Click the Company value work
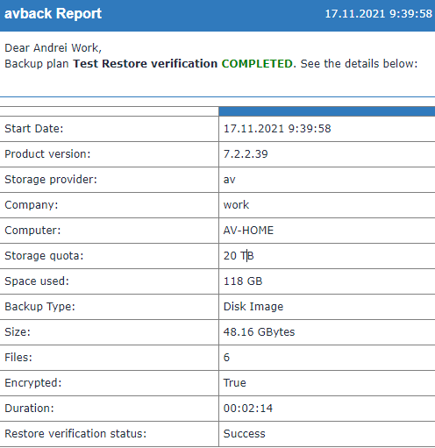 click(x=236, y=205)
